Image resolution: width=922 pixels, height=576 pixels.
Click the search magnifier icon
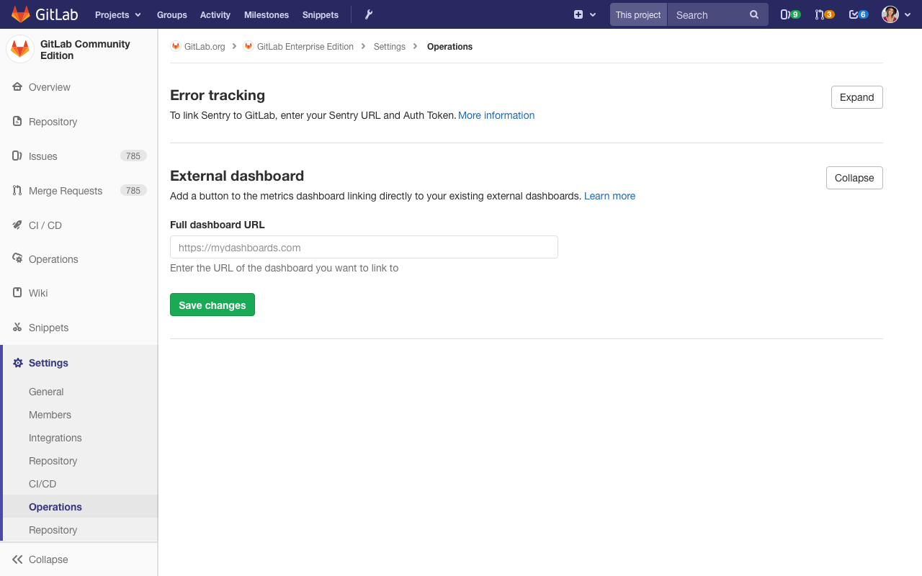(754, 14)
